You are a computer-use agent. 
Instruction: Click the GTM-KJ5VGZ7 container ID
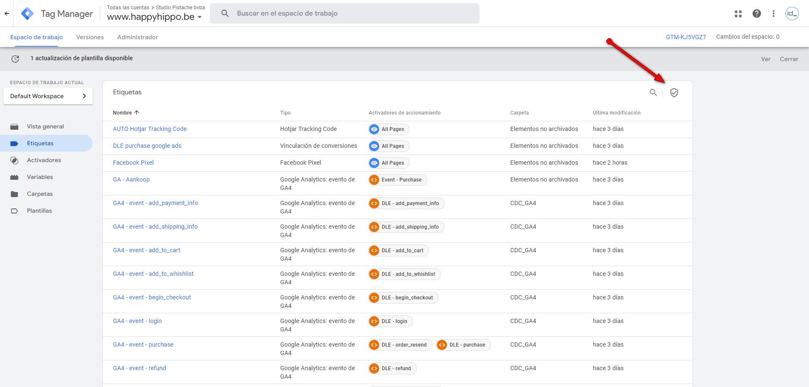[686, 37]
